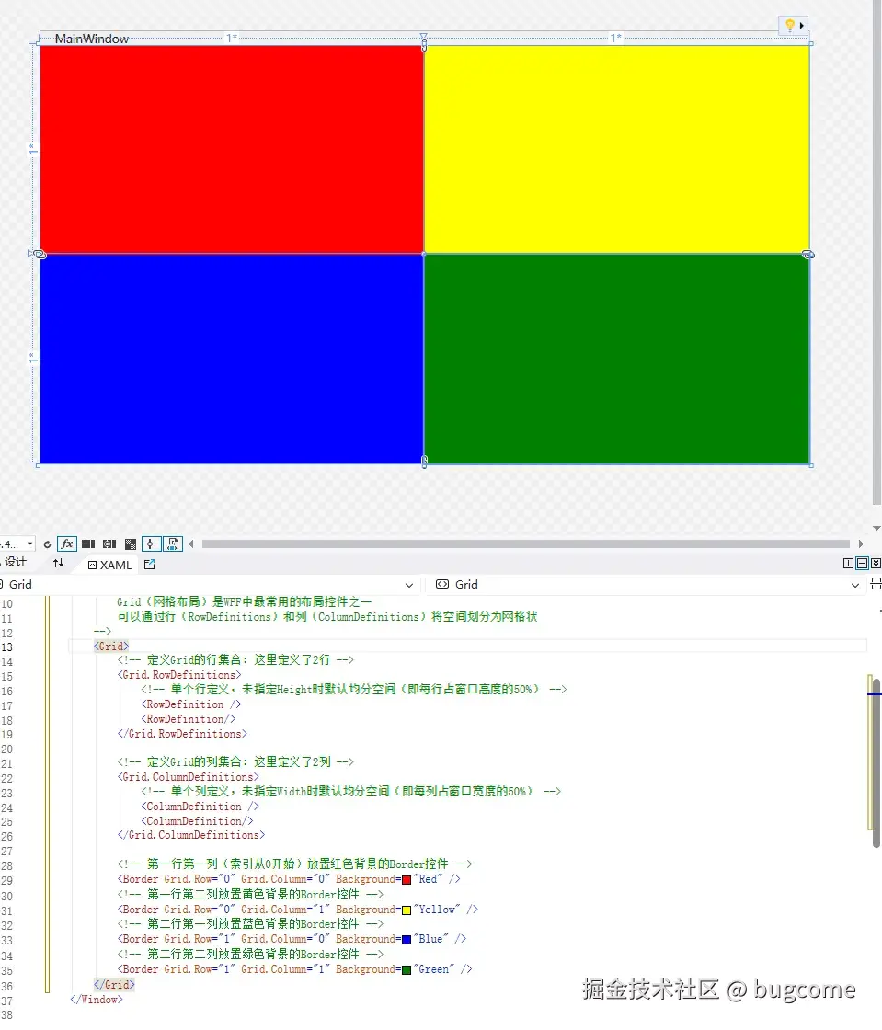Image resolution: width=882 pixels, height=1030 pixels.
Task: Click the Yellow color swatch in code
Action: (407, 910)
